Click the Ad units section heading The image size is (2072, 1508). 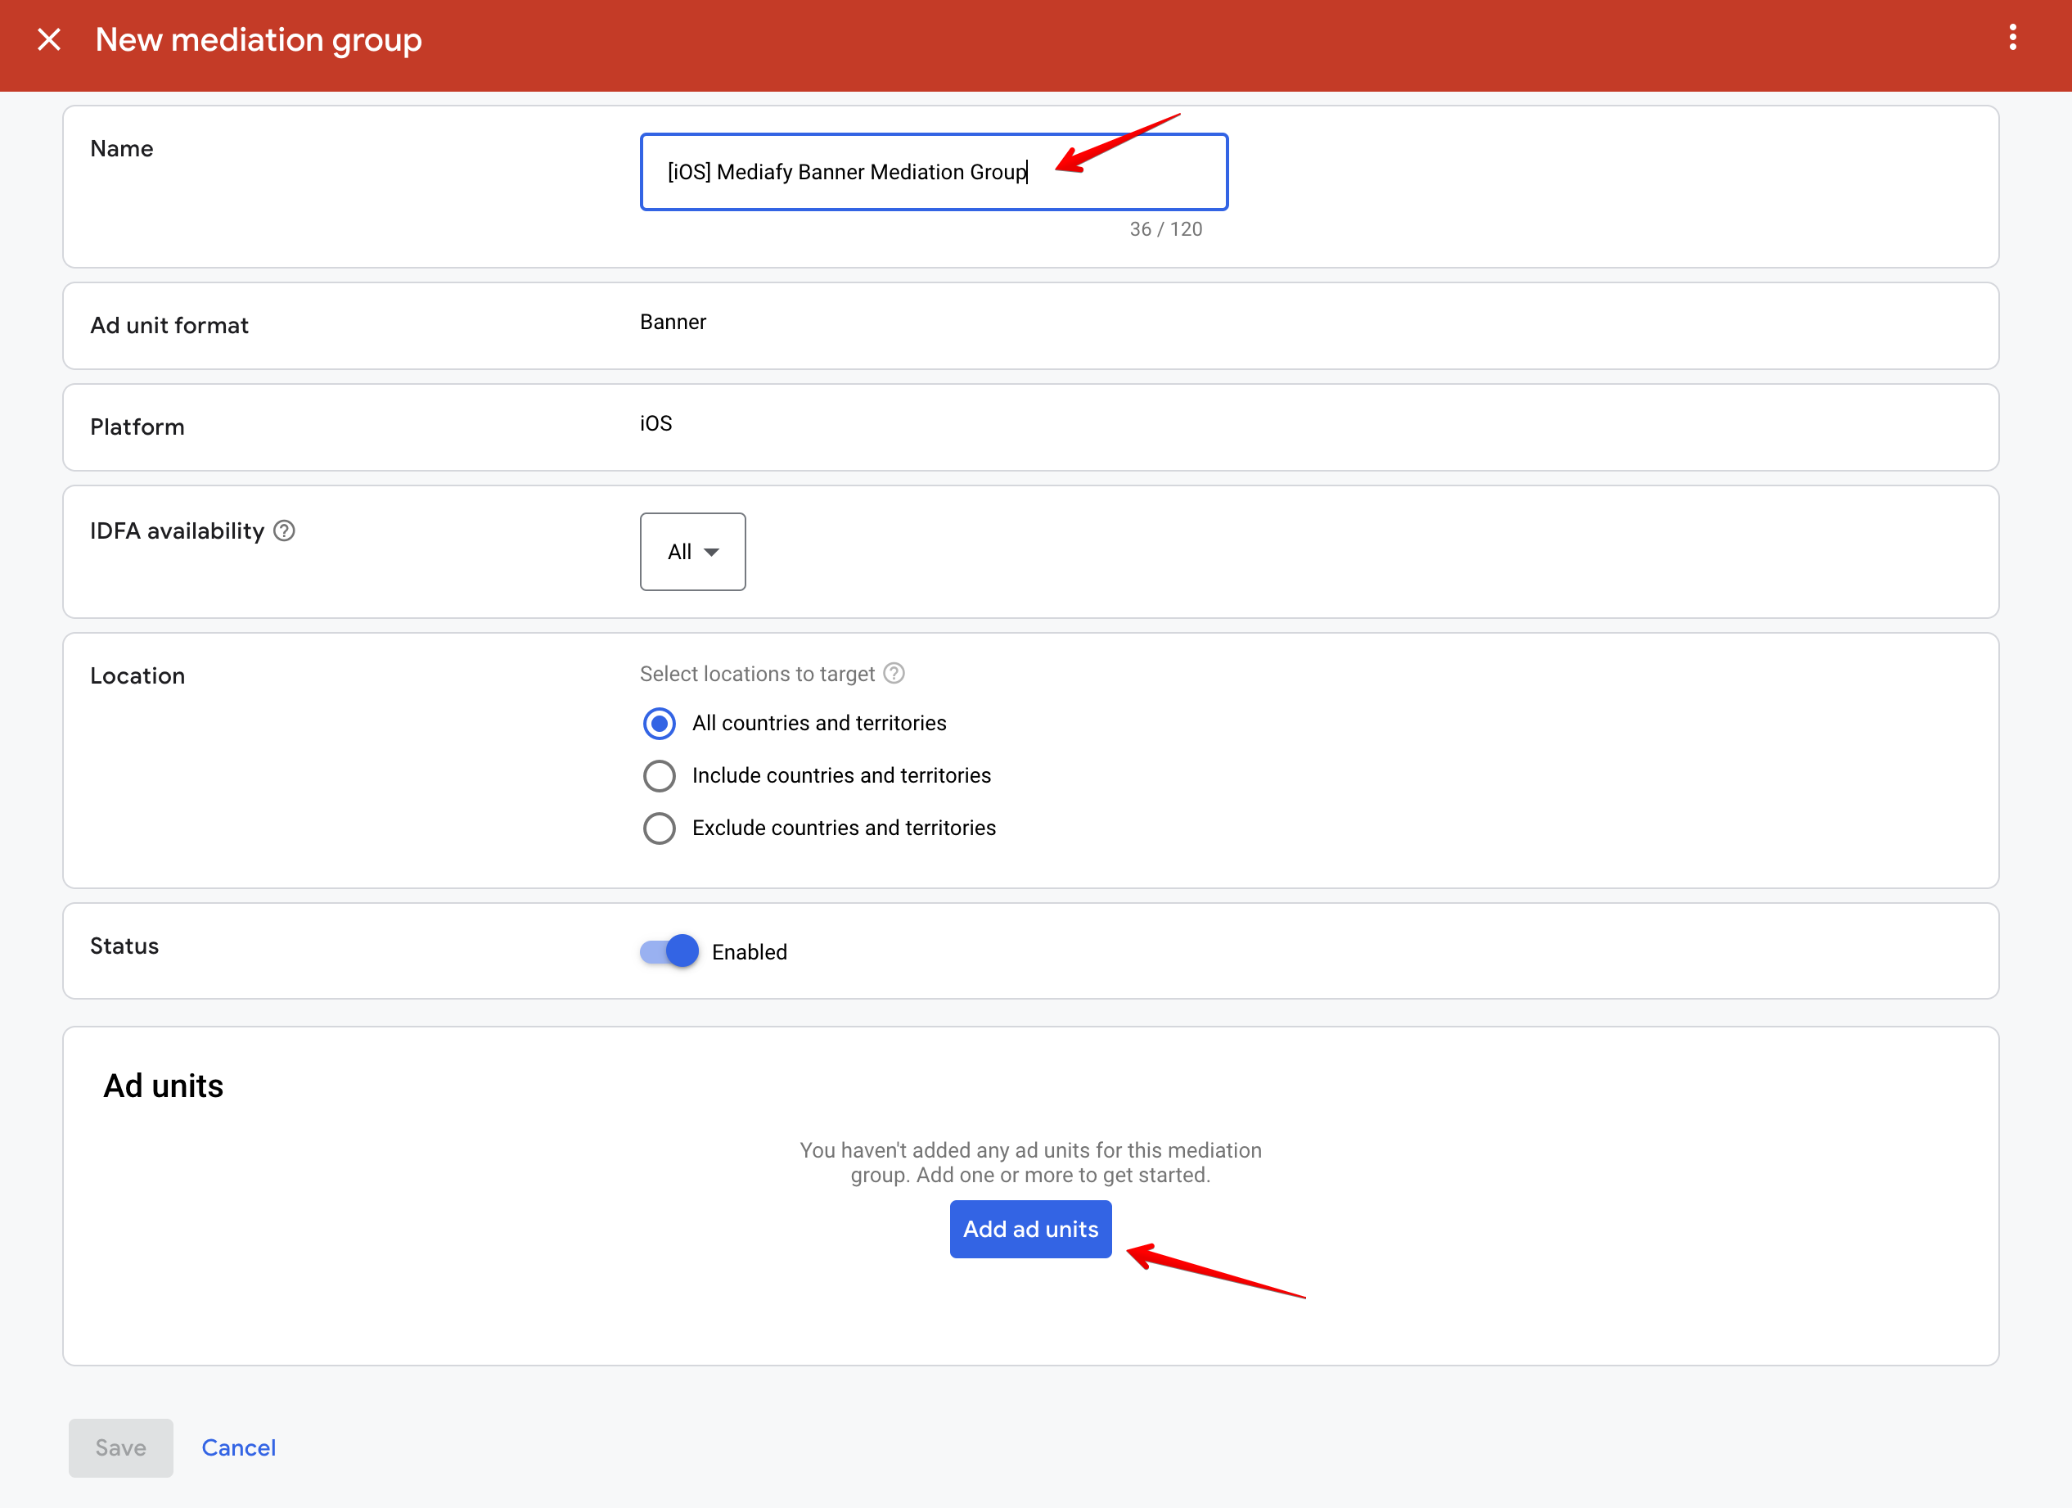(x=164, y=1086)
